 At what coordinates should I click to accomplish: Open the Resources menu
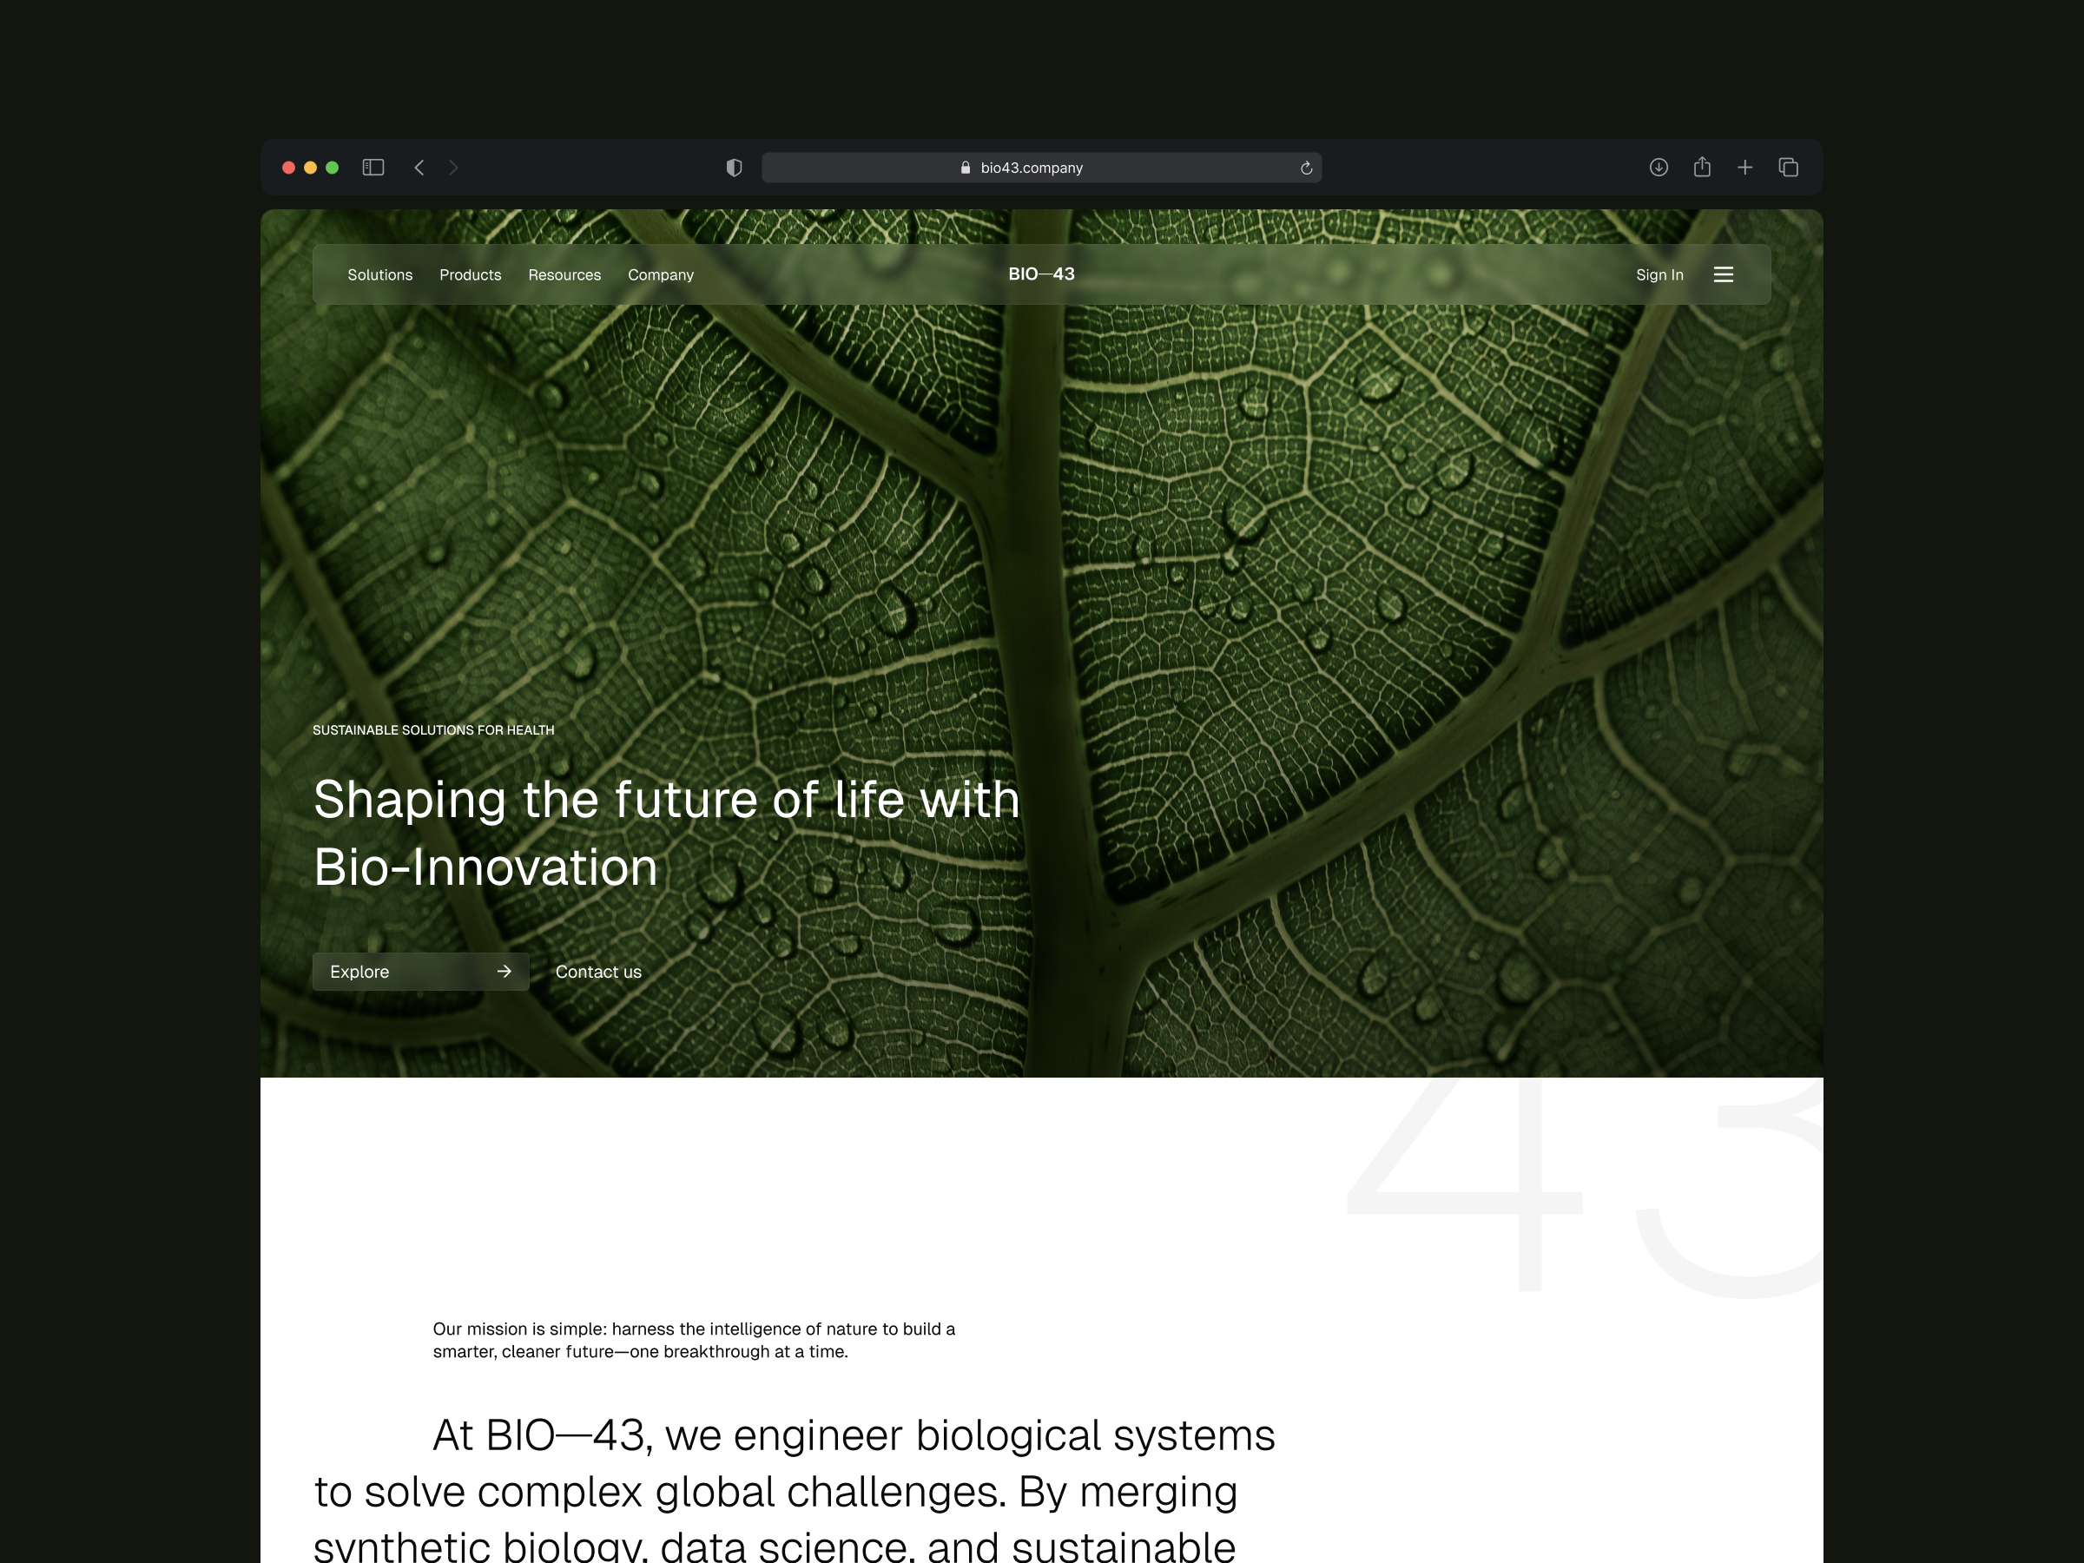tap(564, 274)
